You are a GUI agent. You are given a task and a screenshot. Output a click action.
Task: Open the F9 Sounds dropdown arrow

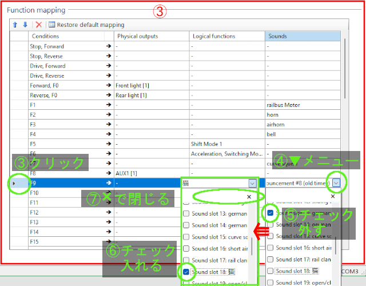tap(337, 183)
